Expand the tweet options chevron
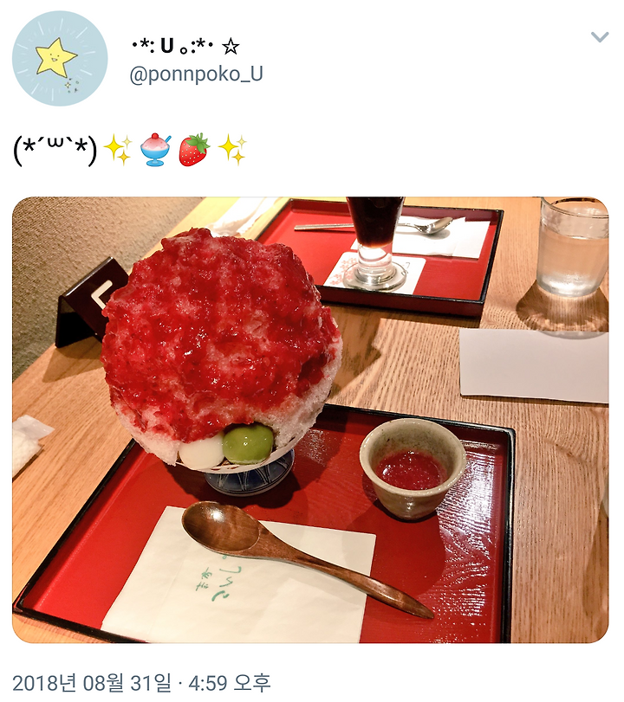 click(x=600, y=36)
